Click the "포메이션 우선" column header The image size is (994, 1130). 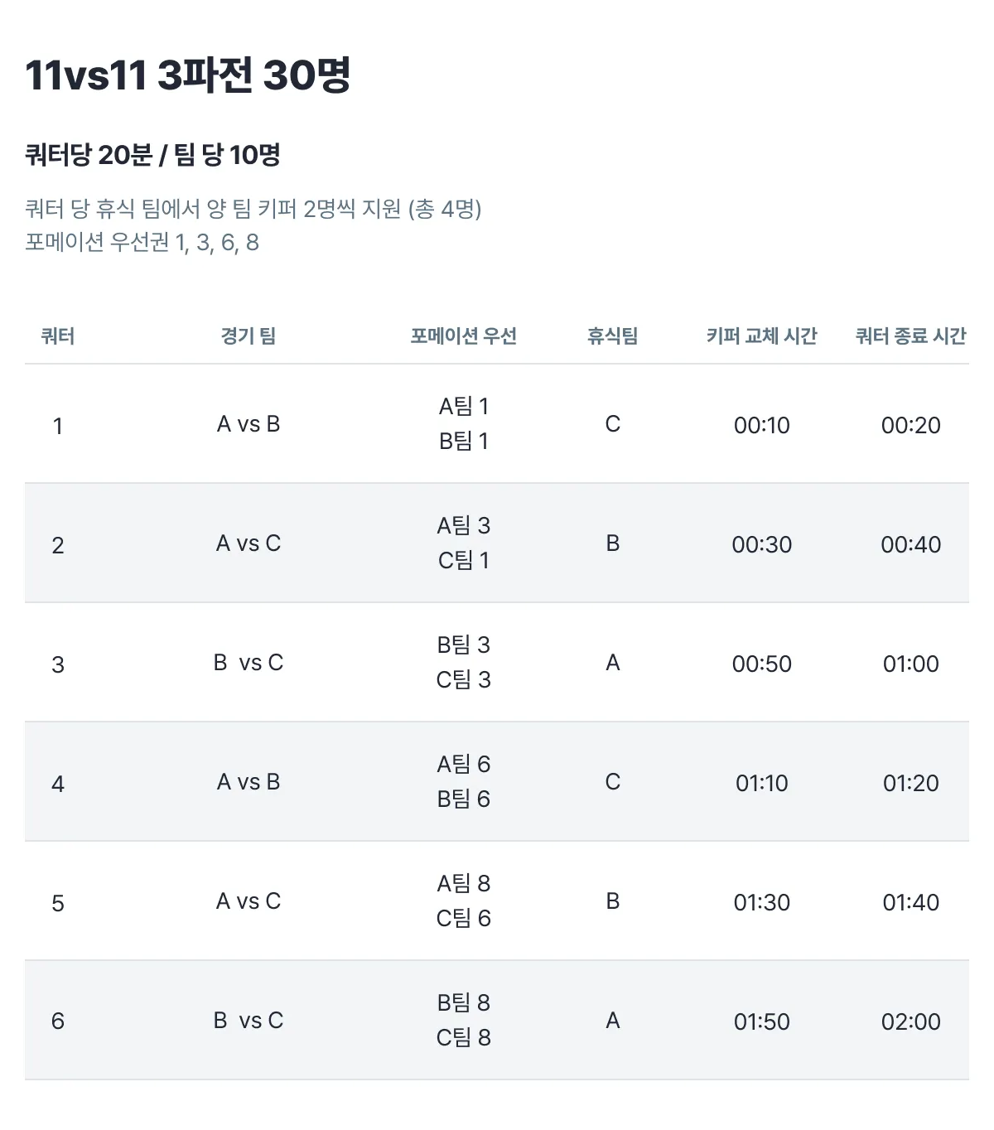[x=464, y=336]
